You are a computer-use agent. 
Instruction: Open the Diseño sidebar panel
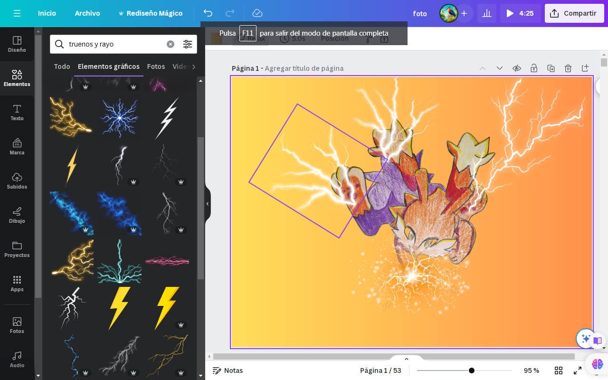(x=17, y=44)
